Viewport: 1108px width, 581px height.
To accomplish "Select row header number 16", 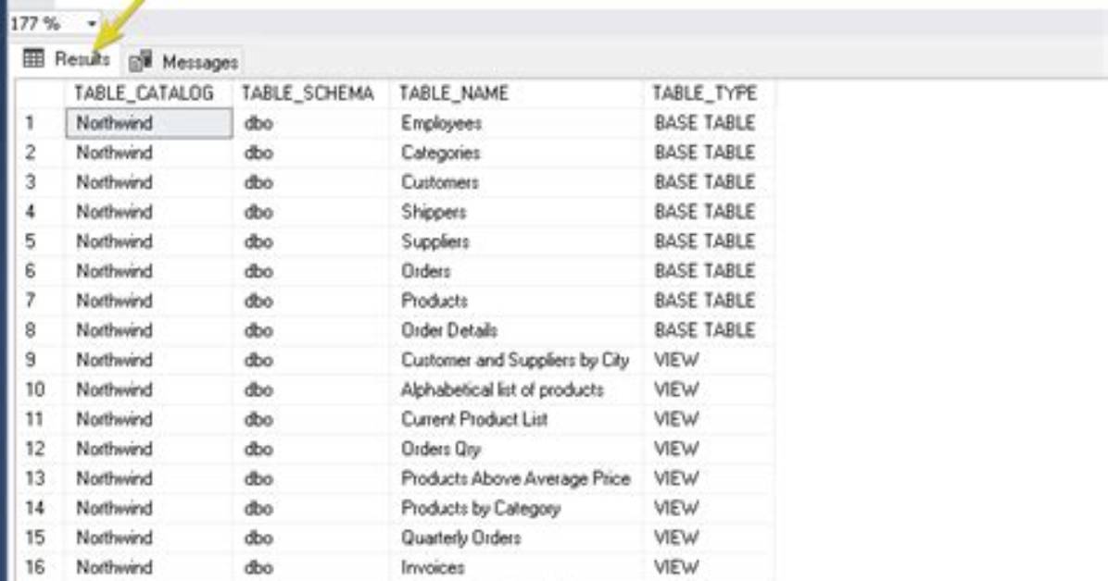I will pyautogui.click(x=40, y=568).
